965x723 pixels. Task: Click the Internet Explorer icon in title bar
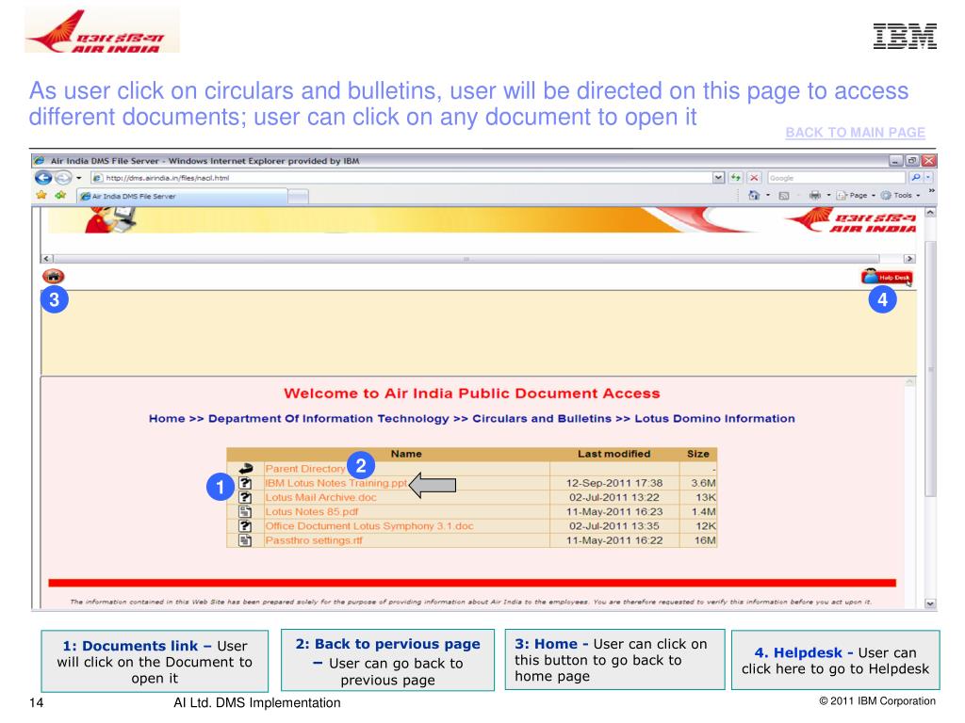[x=40, y=160]
